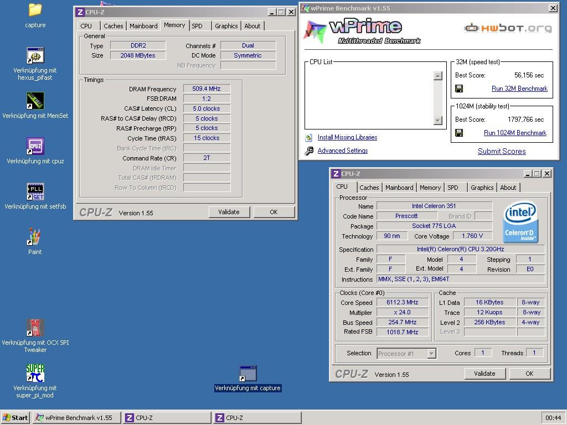Launch OCX SPI Tweaker shortcut

pyautogui.click(x=35, y=328)
